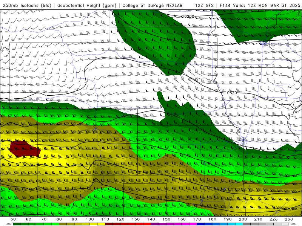Click the purple swatch starting at 140 kts
The height and width of the screenshot is (226, 302).
click(155, 223)
